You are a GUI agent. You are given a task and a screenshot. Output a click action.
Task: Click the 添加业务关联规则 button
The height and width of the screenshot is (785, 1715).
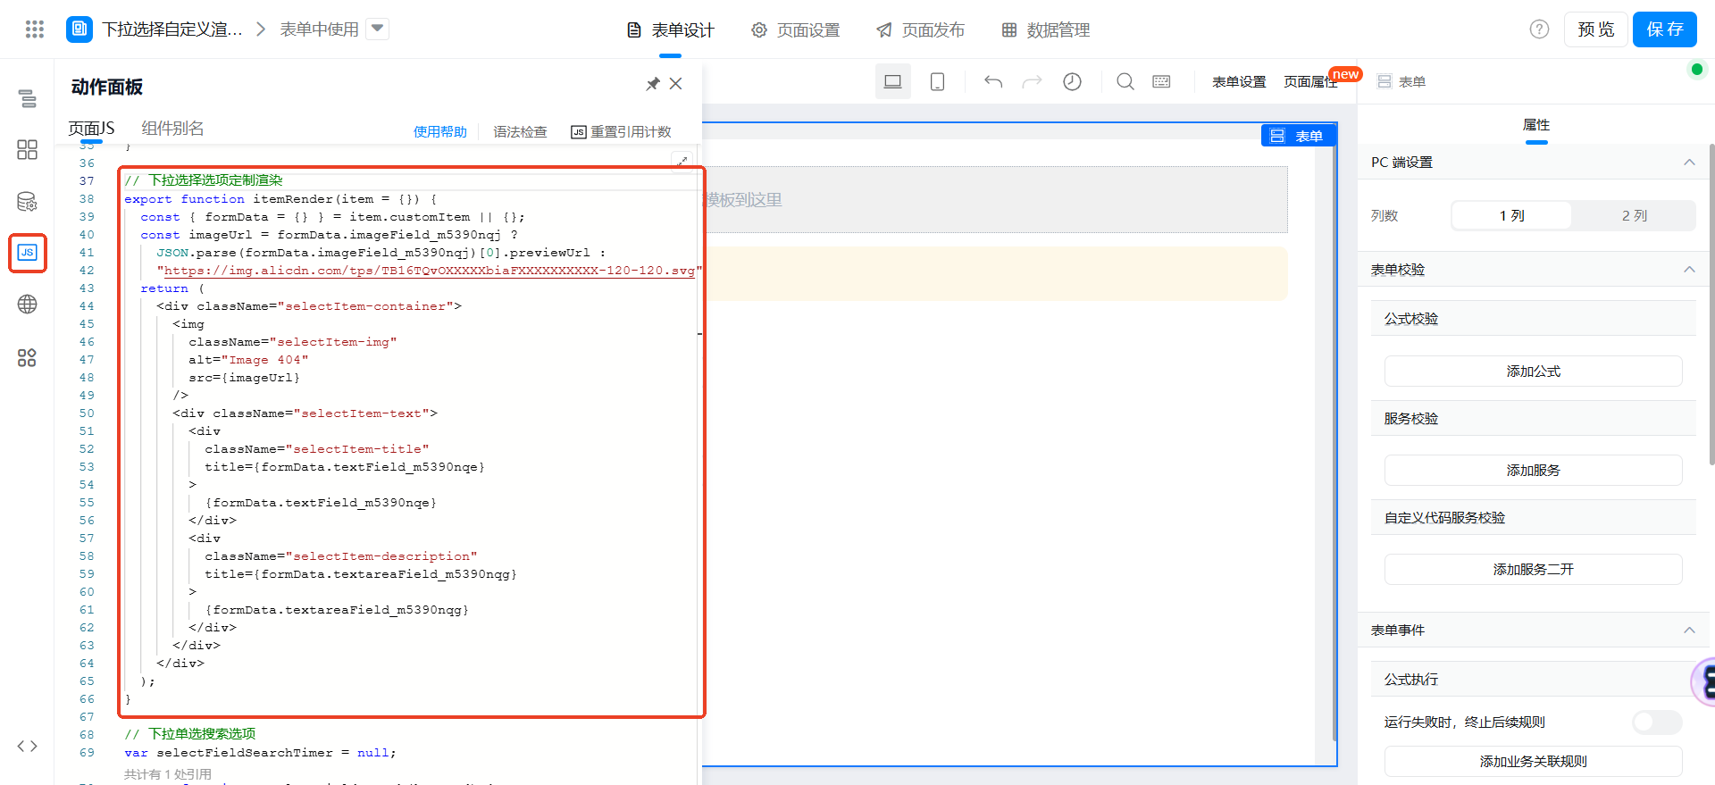click(x=1534, y=762)
